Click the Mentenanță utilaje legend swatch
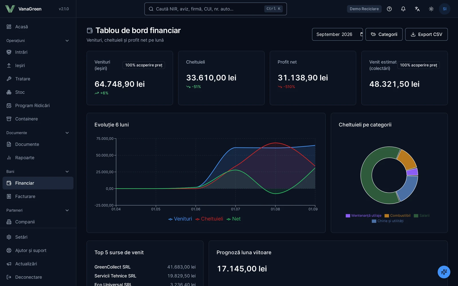This screenshot has width=458, height=286. (348, 216)
